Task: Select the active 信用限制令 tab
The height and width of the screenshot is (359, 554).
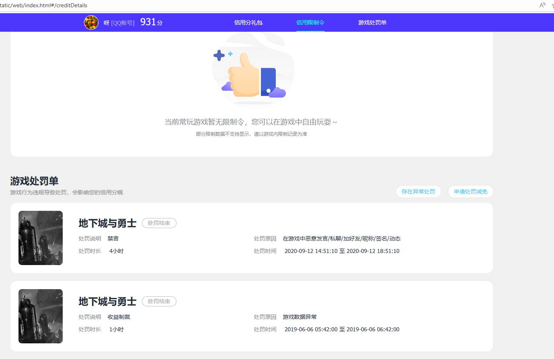Action: coord(310,22)
